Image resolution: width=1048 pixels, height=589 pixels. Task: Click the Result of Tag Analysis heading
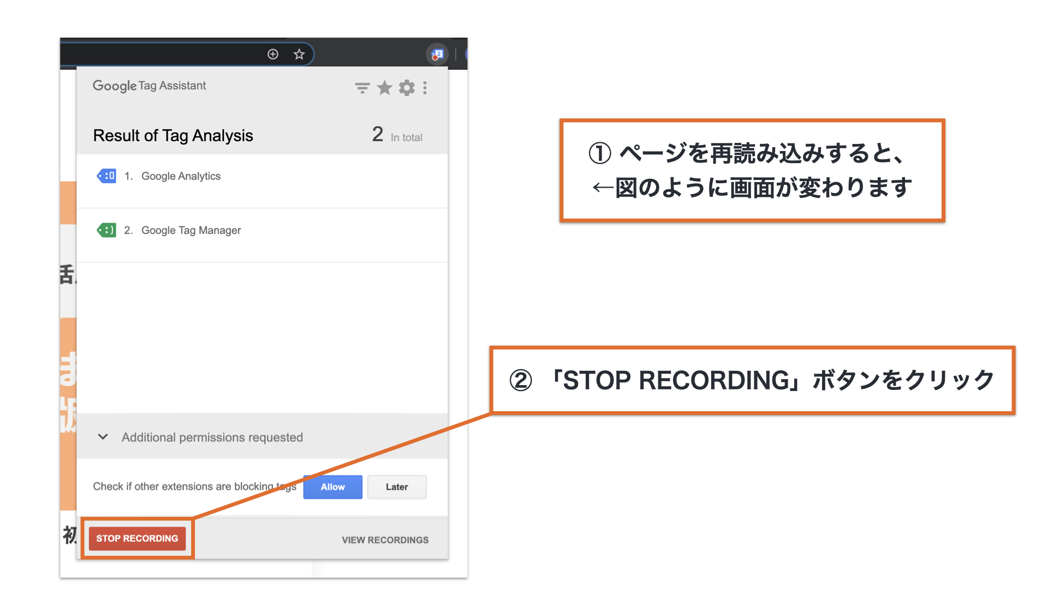(173, 135)
